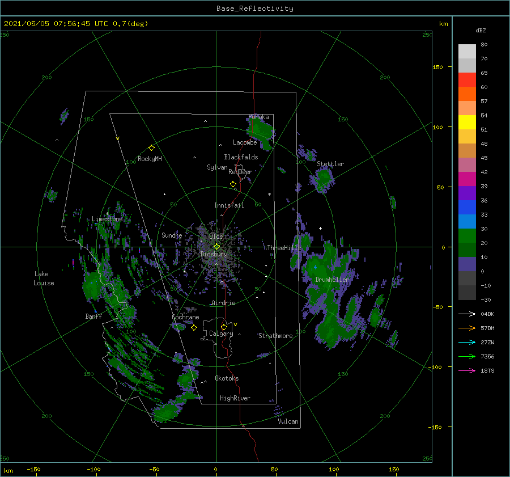The image size is (510, 477).
Task: Click the Stettler label
Action: pyautogui.click(x=330, y=164)
